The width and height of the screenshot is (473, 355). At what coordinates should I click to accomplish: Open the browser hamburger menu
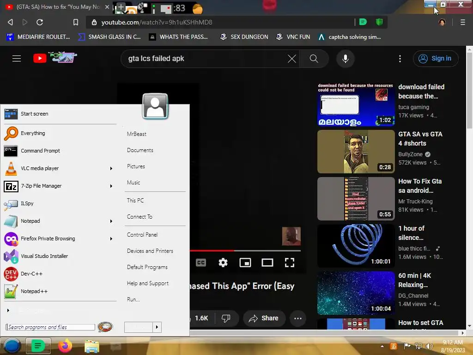click(463, 22)
